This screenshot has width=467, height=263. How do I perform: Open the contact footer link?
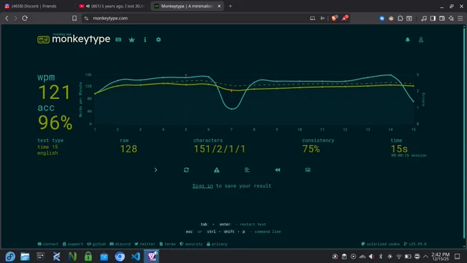(x=47, y=244)
